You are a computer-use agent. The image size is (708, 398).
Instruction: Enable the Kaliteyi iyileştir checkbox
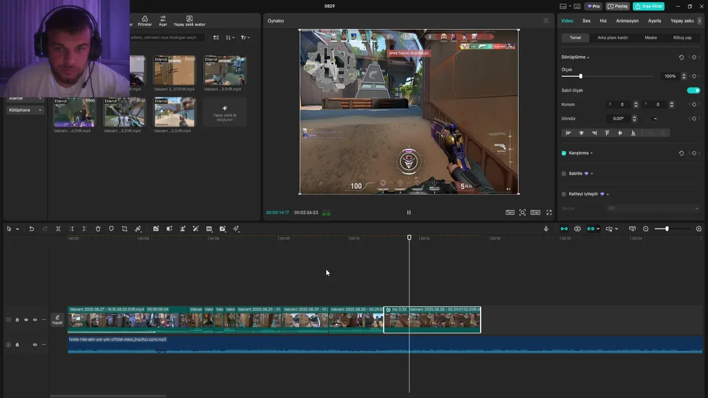[x=564, y=194]
